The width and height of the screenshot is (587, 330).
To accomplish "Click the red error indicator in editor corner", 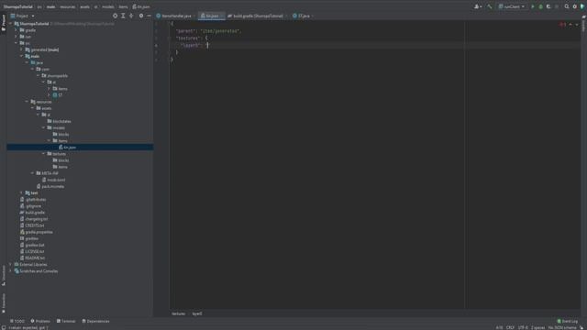I will [x=562, y=25].
